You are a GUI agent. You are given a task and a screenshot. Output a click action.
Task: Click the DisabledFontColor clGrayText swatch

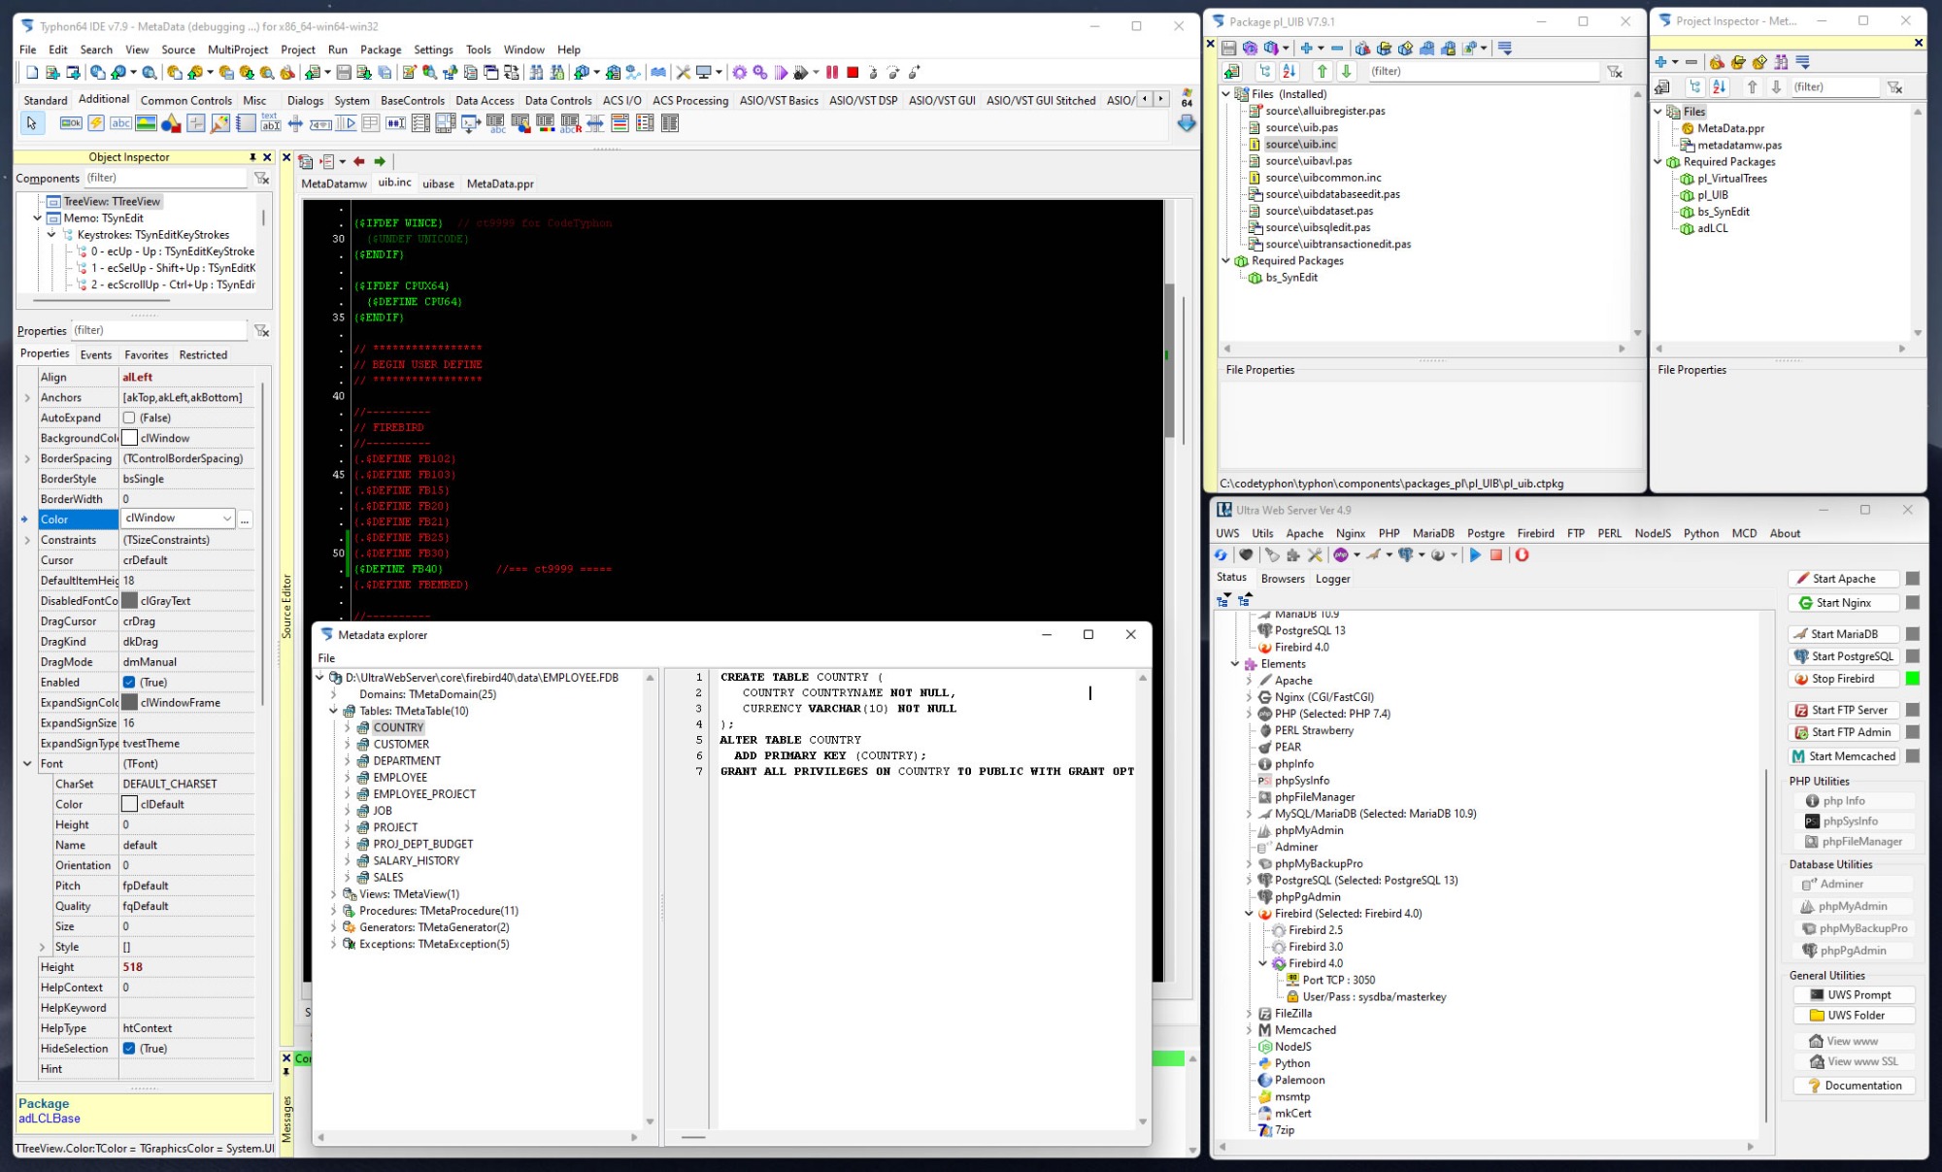tap(129, 601)
